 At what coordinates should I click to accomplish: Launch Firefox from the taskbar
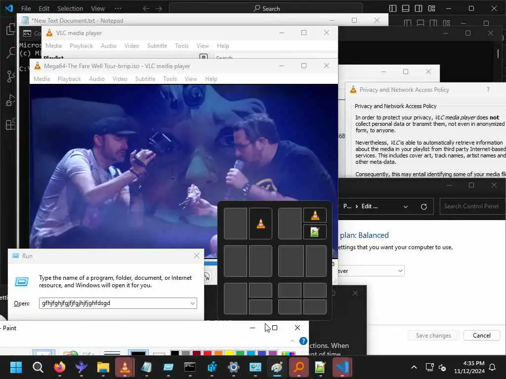[60, 367]
